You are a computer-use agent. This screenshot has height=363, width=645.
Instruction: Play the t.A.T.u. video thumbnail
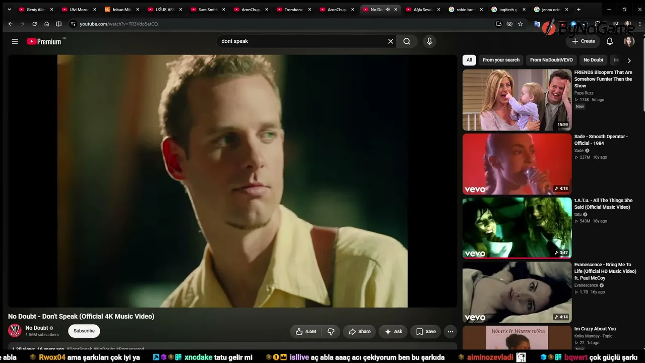517,228
